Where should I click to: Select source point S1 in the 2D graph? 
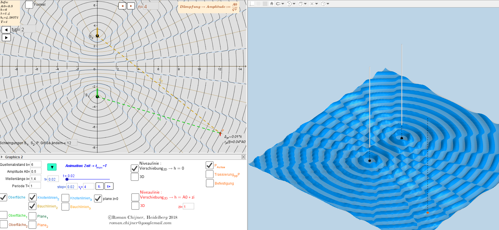[x=97, y=97]
